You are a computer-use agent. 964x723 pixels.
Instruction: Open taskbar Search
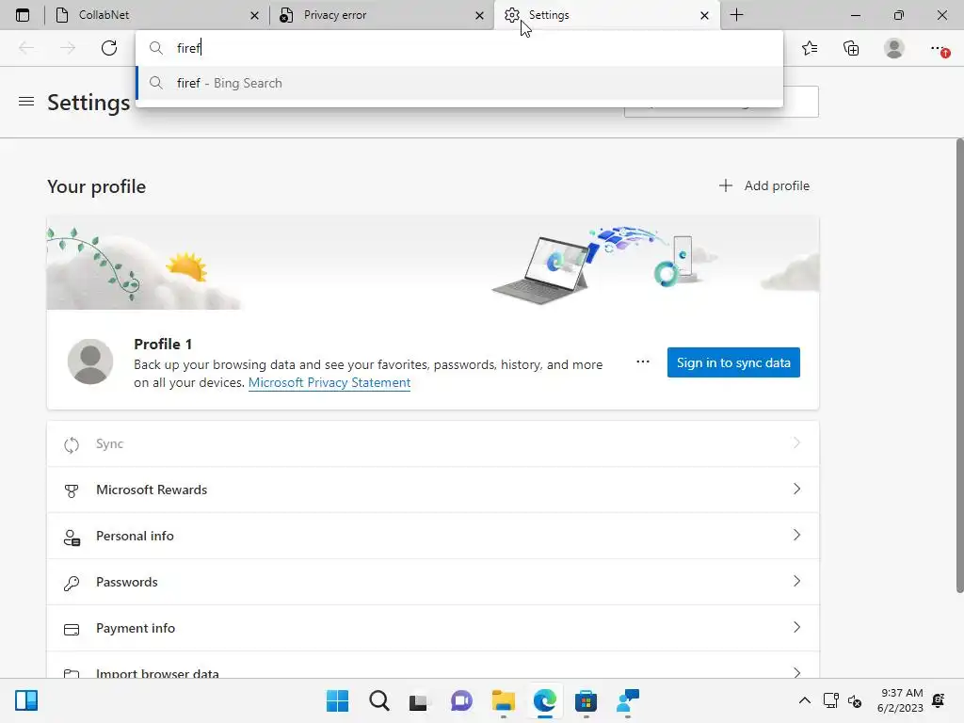pos(379,700)
